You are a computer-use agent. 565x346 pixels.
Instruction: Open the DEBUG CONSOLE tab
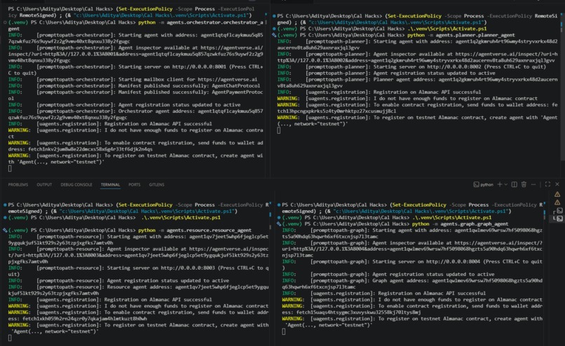76,184
